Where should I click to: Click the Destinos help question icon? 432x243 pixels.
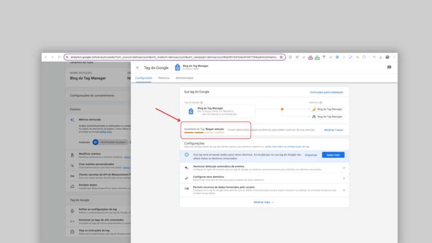[x=321, y=103]
